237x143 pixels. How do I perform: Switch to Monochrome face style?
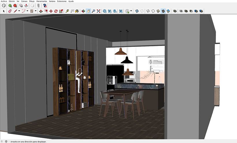point(168,11)
